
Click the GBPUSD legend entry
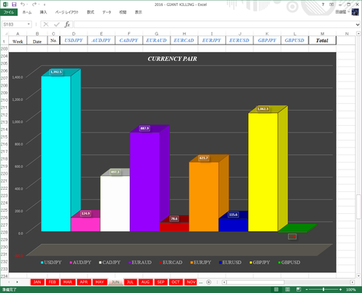289,262
